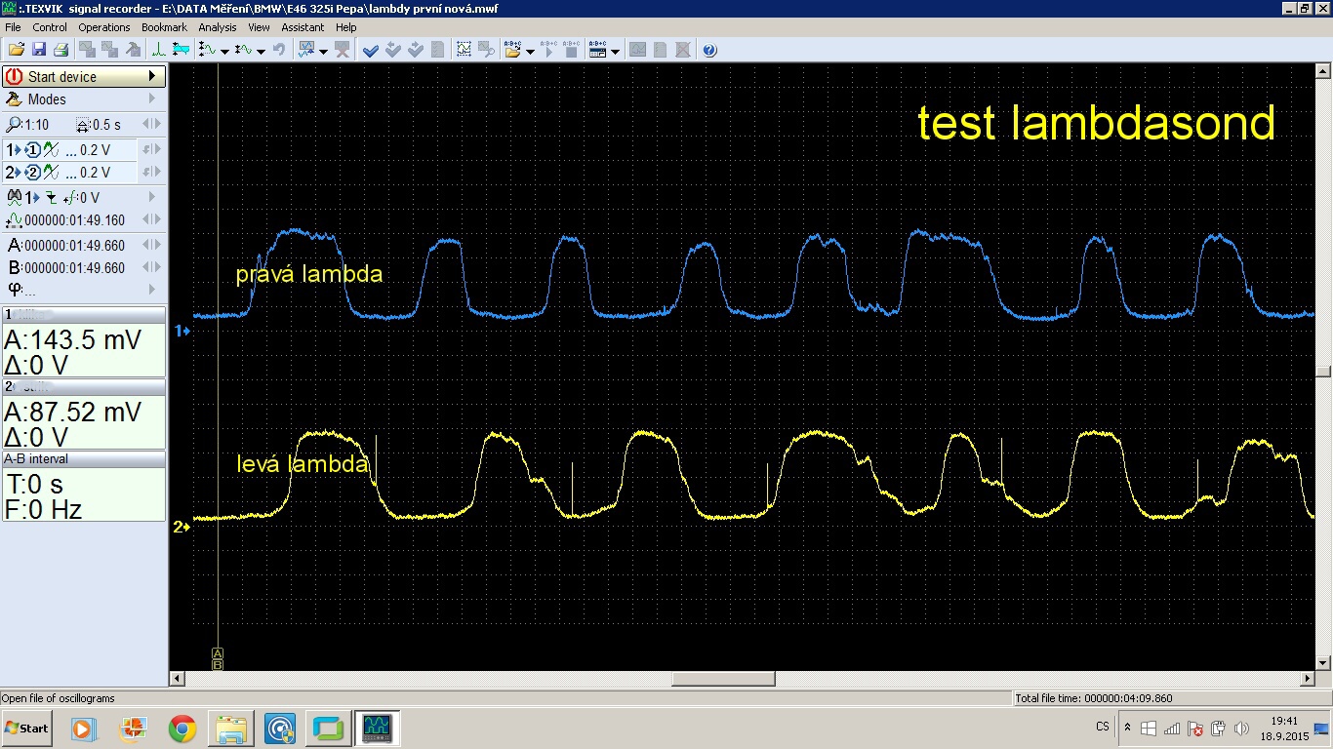Open dropdown beside the bookmark waveform icon

[323, 51]
